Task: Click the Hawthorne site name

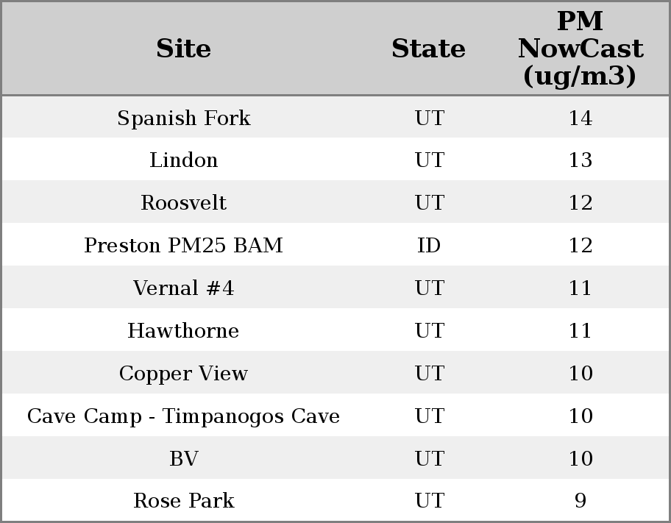Action: [x=184, y=331]
